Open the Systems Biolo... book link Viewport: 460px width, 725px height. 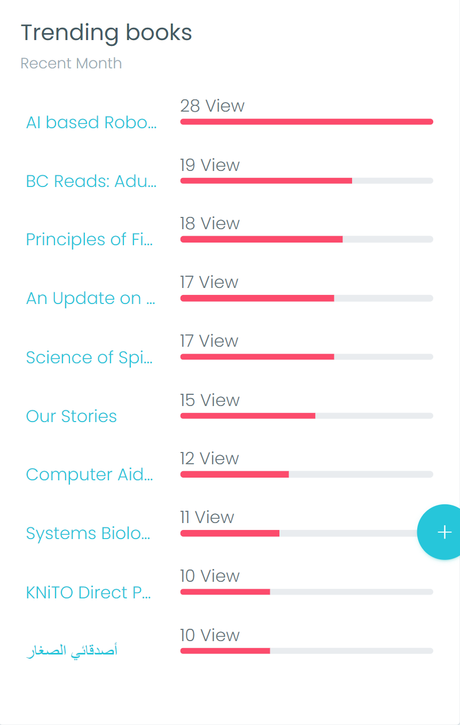[x=88, y=533]
